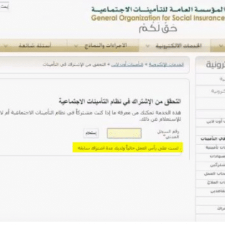Open the الاجراءات والنماذج menu
This screenshot has width=225, height=225.
click(106, 46)
